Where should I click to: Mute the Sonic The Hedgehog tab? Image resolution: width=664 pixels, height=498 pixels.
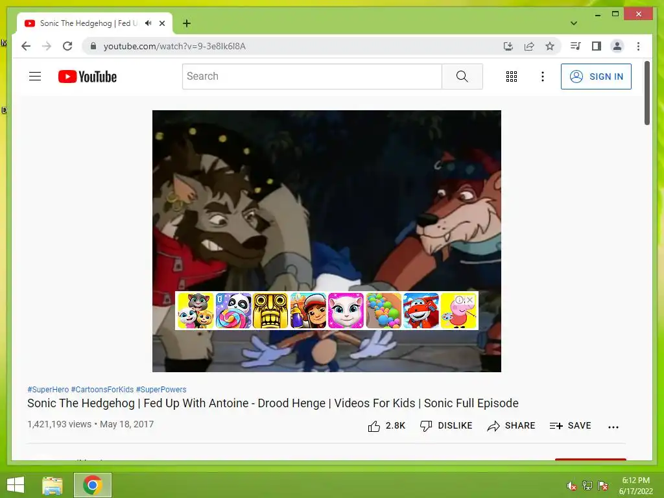(148, 23)
